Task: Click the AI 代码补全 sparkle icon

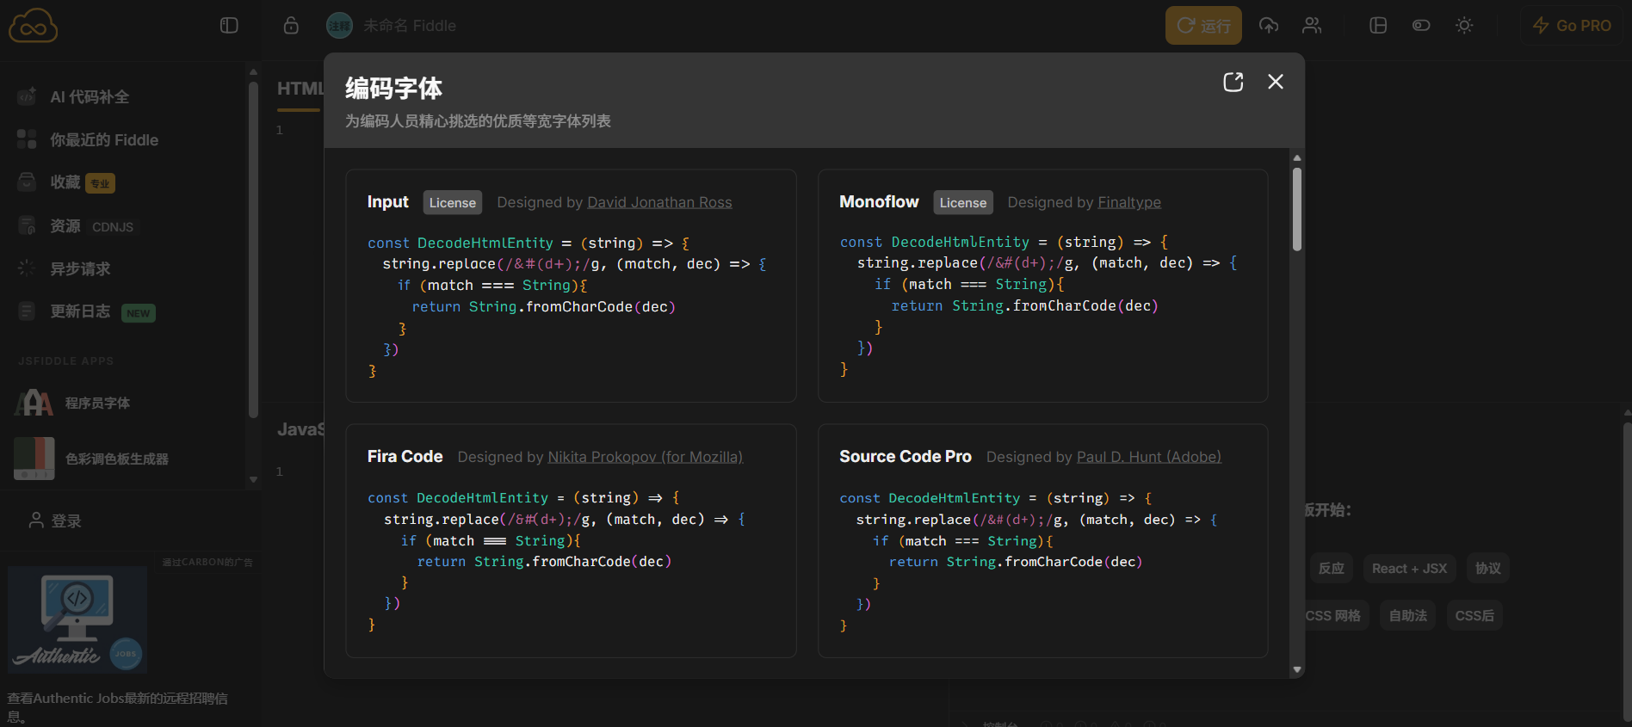Action: (x=27, y=96)
